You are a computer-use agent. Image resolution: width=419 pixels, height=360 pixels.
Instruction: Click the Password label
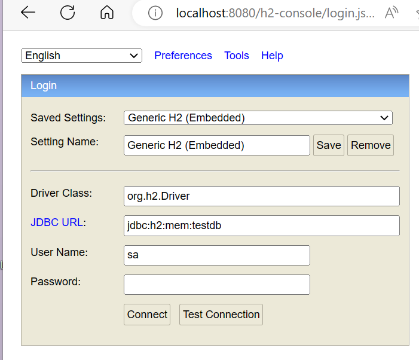pos(56,282)
